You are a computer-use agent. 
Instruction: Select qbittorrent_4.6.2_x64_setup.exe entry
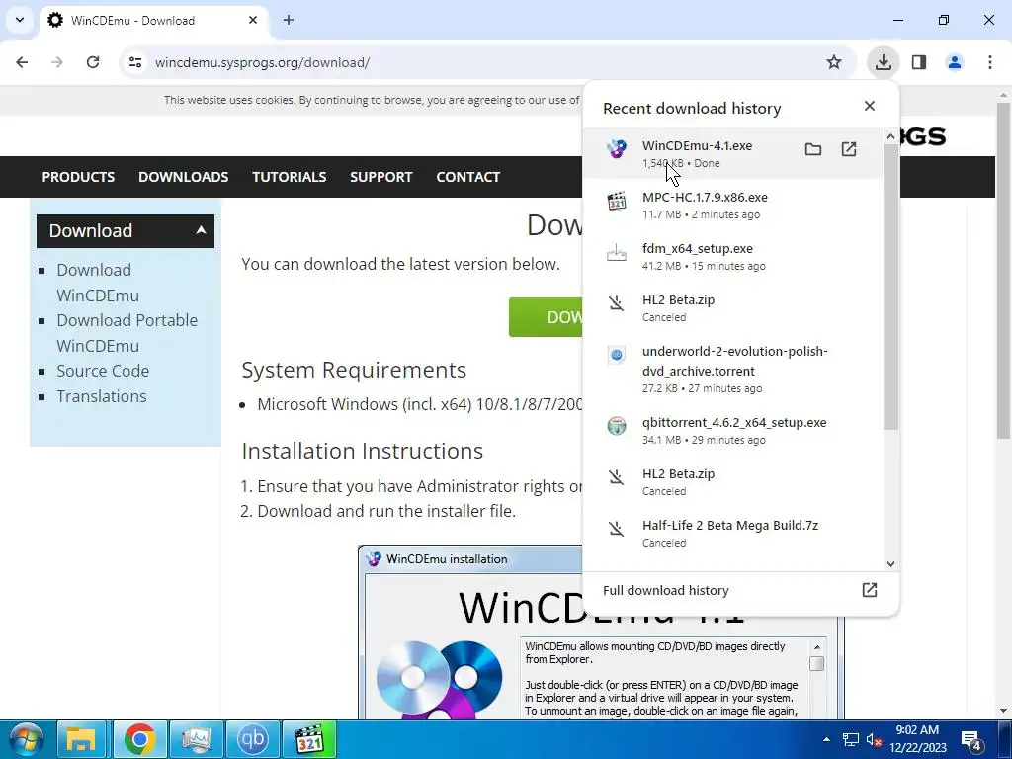[x=733, y=431]
